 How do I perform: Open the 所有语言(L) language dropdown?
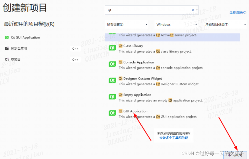126,24
